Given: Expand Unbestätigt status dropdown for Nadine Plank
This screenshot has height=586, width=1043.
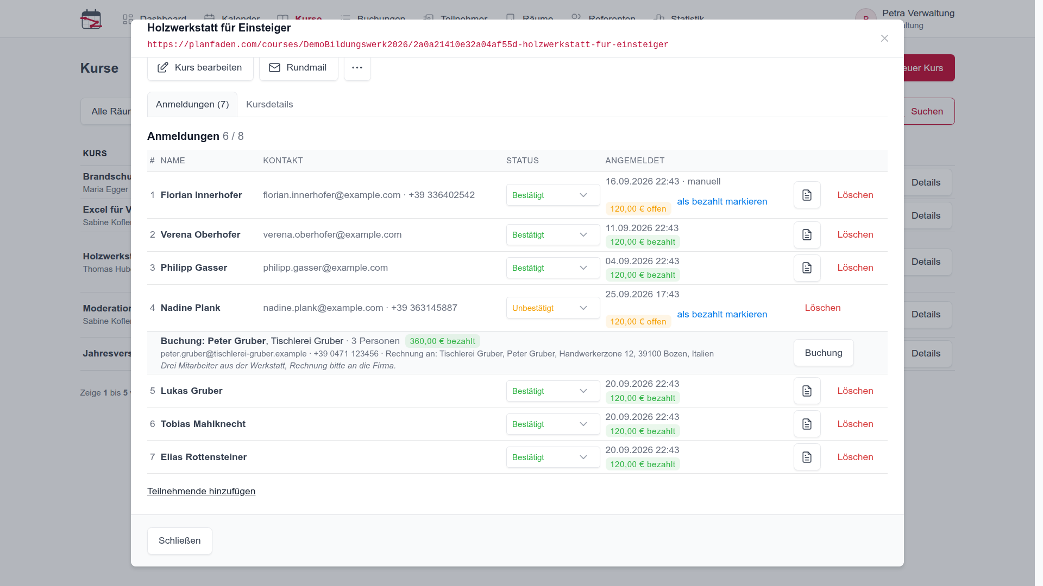Looking at the screenshot, I should tap(553, 308).
